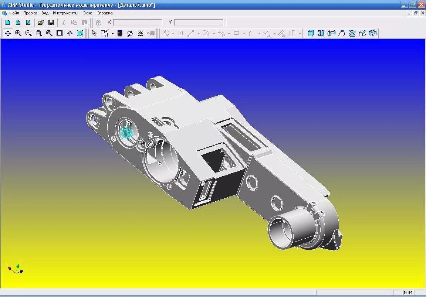Click the plane orientation icon
The width and height of the screenshot is (426, 297).
pos(130,33)
